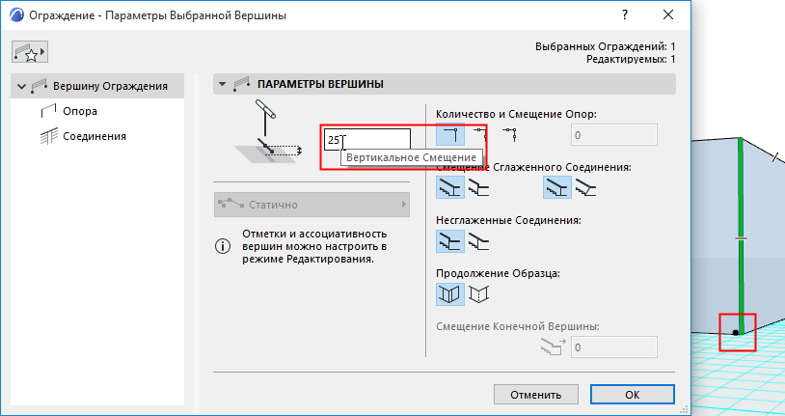Open the Статично dropdown
785x416 pixels.
(x=311, y=205)
